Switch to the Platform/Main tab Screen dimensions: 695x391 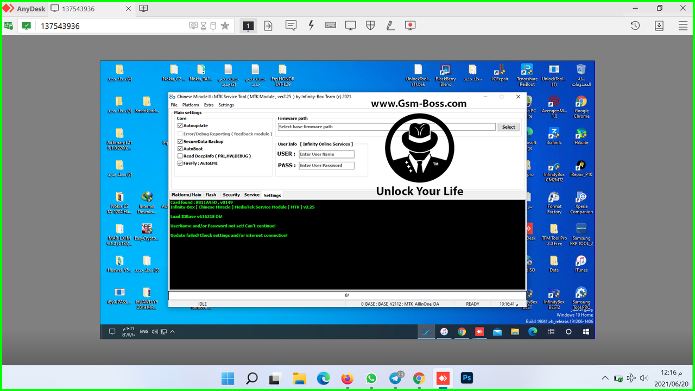186,195
